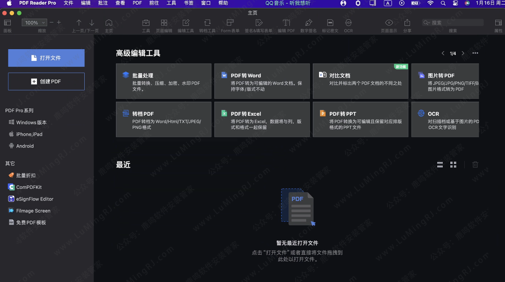Image resolution: width=505 pixels, height=282 pixels.
Task: Open the 对比文档 compare documents card
Action: [x=361, y=81]
